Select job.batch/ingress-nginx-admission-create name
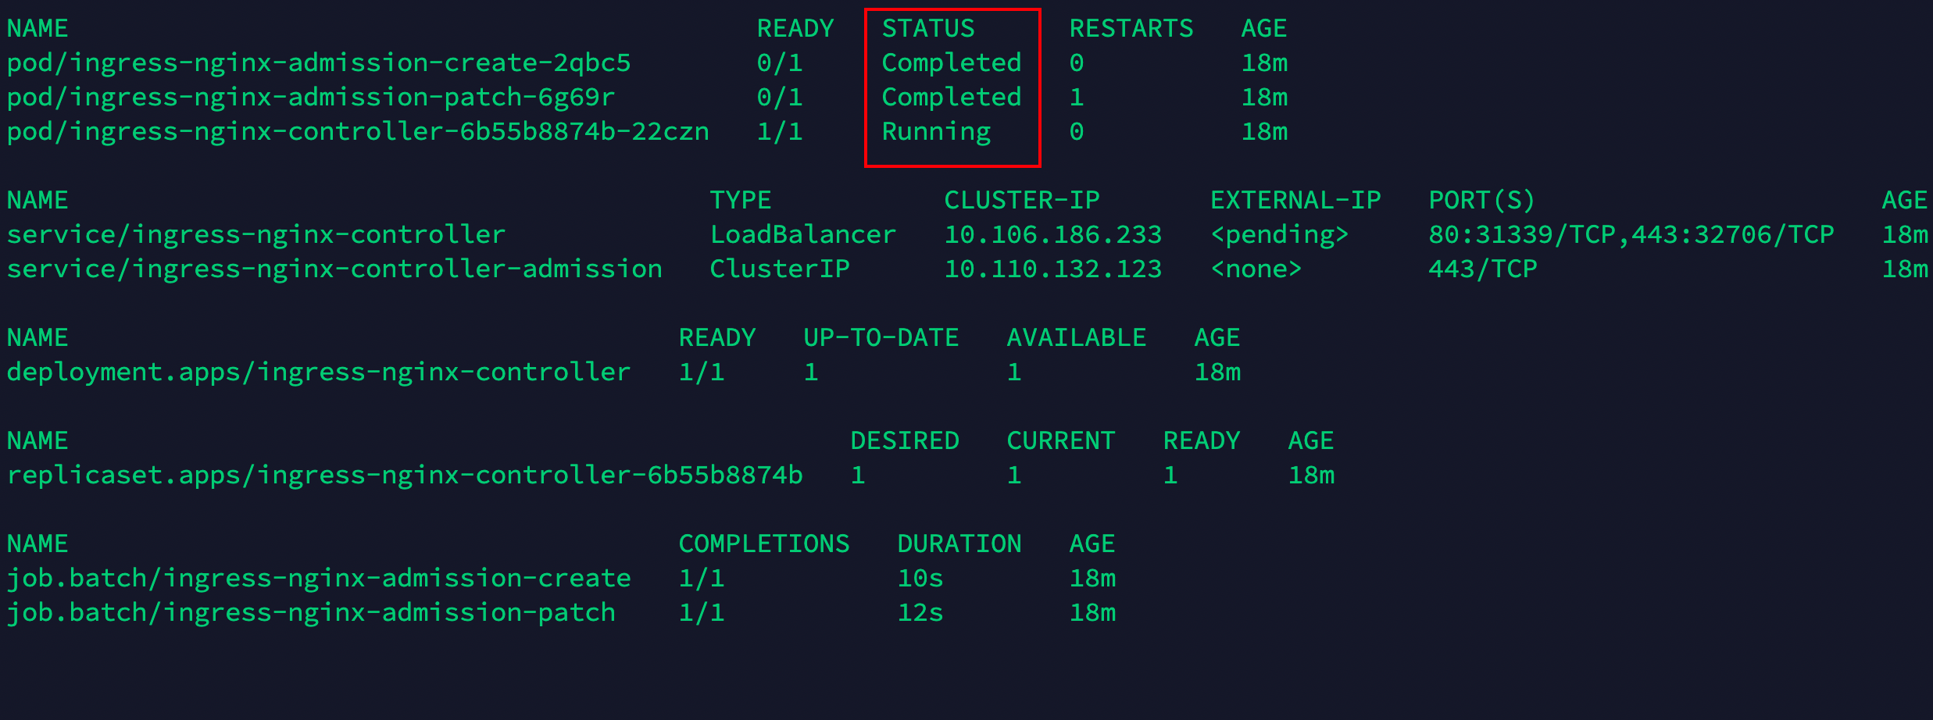The width and height of the screenshot is (1933, 720). pyautogui.click(x=319, y=578)
